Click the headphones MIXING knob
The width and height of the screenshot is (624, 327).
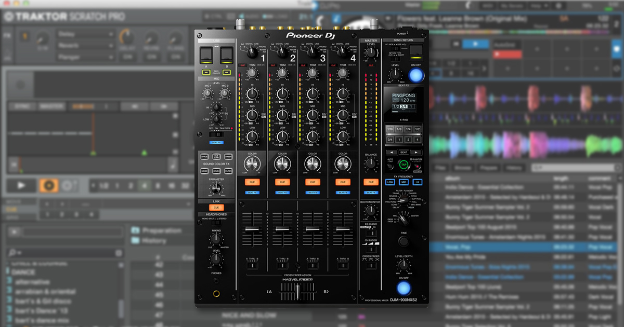216,238
